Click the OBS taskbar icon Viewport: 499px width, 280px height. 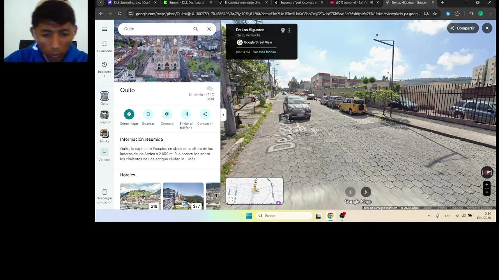[x=342, y=216]
